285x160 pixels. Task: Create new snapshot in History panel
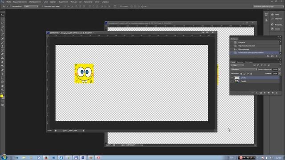pos(272,56)
